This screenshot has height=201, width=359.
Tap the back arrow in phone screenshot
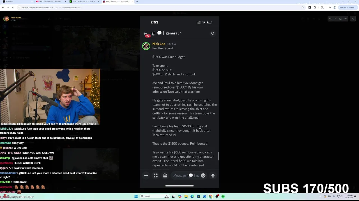click(145, 33)
